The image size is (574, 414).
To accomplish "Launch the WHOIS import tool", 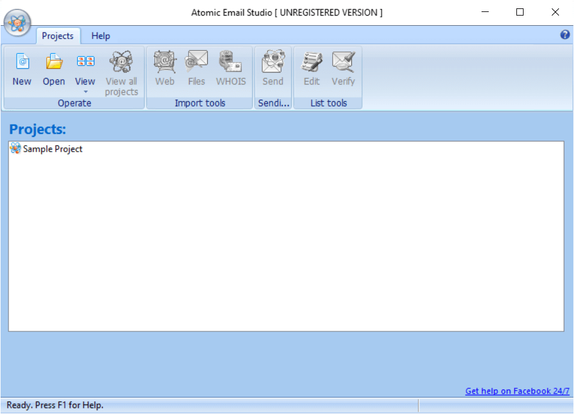I will (231, 69).
